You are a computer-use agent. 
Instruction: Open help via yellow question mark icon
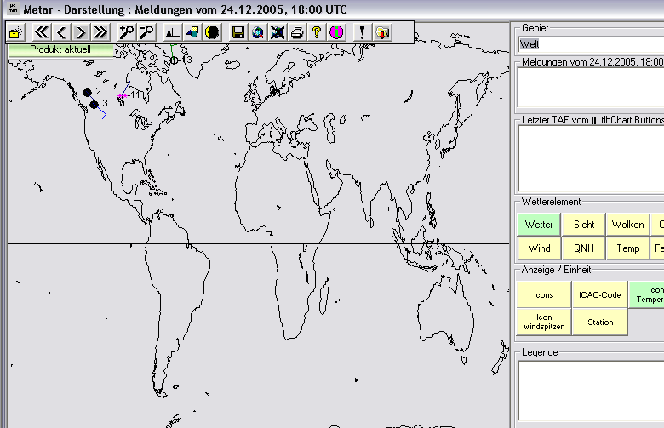click(x=316, y=32)
